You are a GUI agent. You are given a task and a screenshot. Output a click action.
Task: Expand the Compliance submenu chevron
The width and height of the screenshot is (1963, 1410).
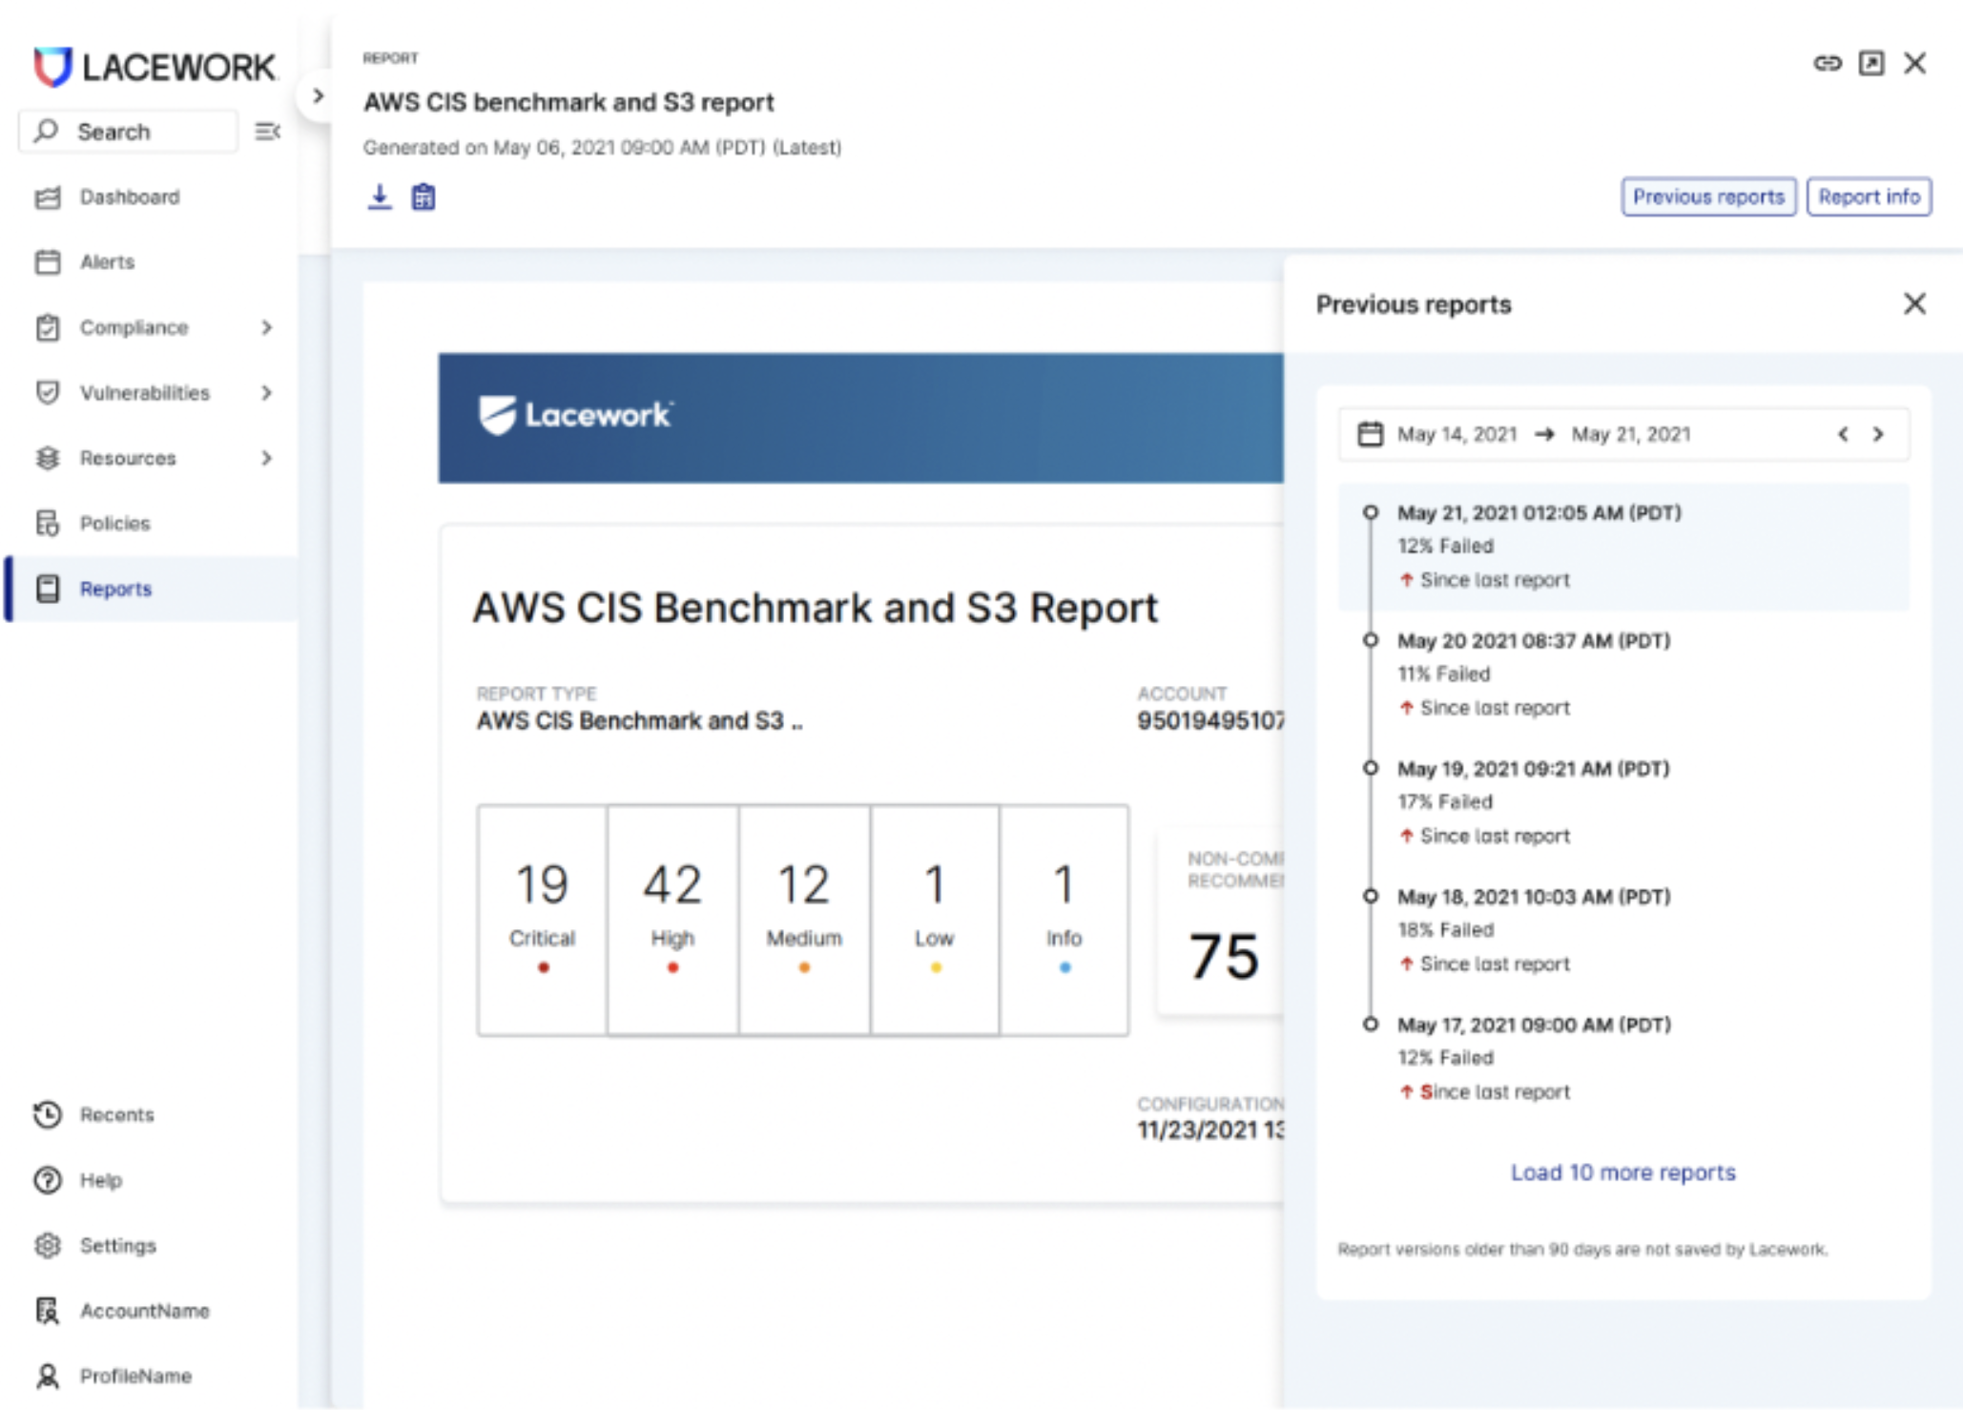coord(266,327)
